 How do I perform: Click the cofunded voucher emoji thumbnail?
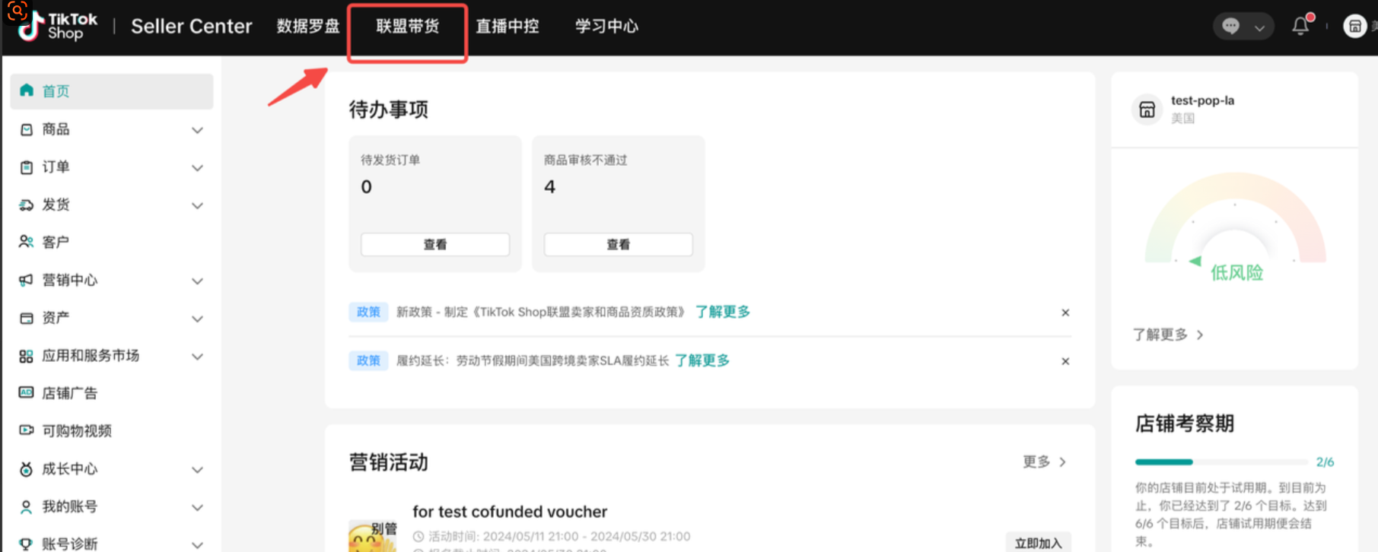tap(373, 536)
